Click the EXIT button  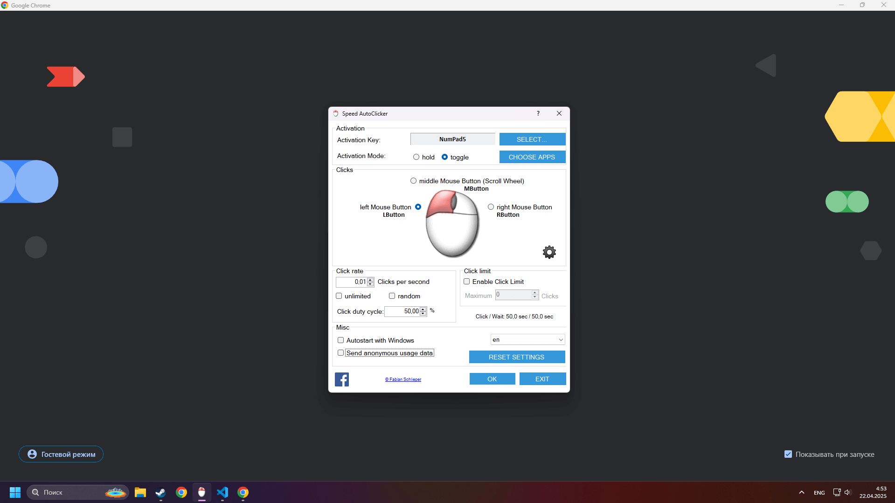(x=542, y=379)
